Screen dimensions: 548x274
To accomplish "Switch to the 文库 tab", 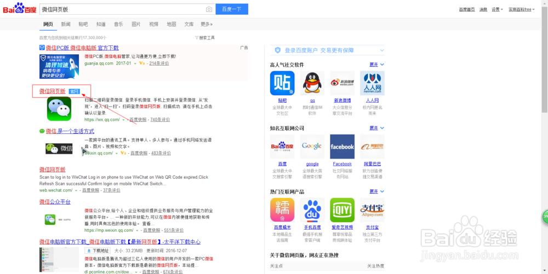I will [189, 24].
